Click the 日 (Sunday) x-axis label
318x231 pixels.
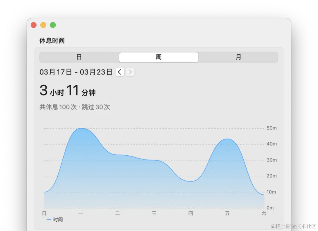[x=44, y=213]
